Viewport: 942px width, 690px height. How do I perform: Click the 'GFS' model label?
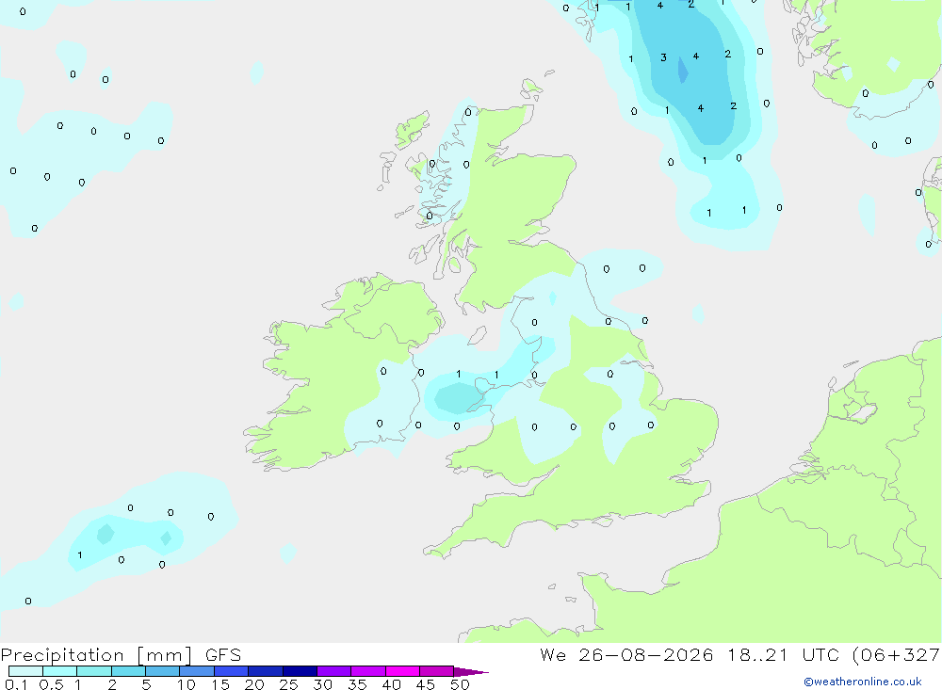[223, 655]
